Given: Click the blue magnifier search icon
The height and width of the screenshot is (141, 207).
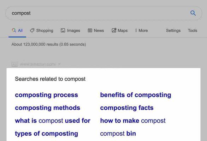Looking at the screenshot, I should (x=193, y=13).
